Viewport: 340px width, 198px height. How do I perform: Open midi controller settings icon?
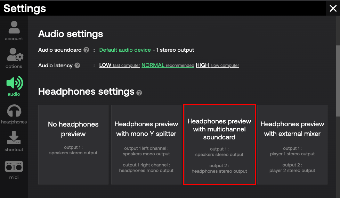(x=14, y=166)
